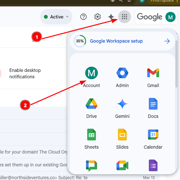Open the Admin console app
This screenshot has width=180, height=180.
coord(122,77)
